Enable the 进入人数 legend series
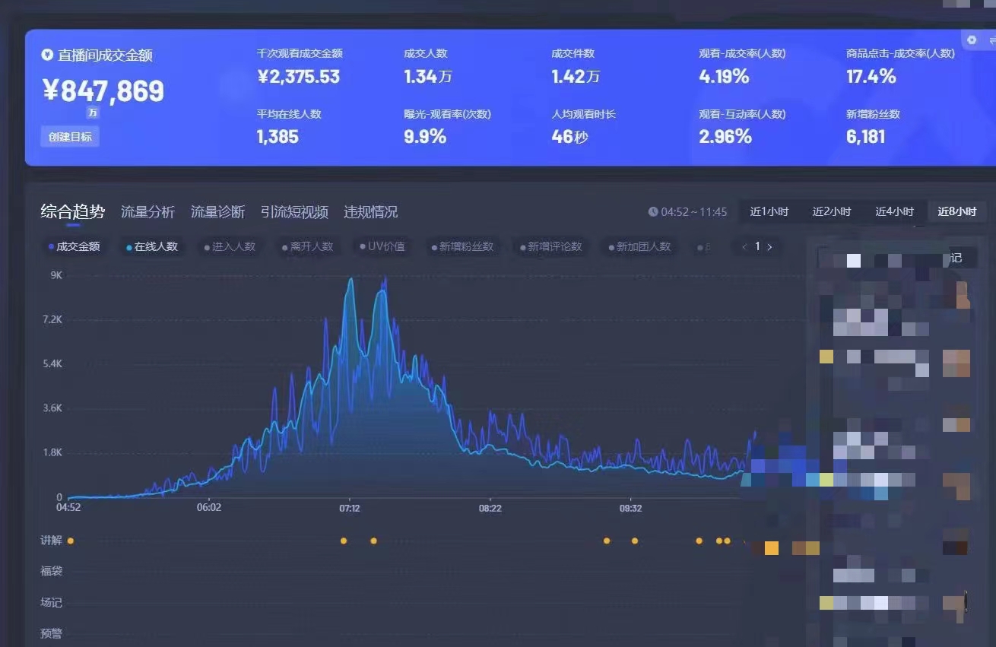 230,246
